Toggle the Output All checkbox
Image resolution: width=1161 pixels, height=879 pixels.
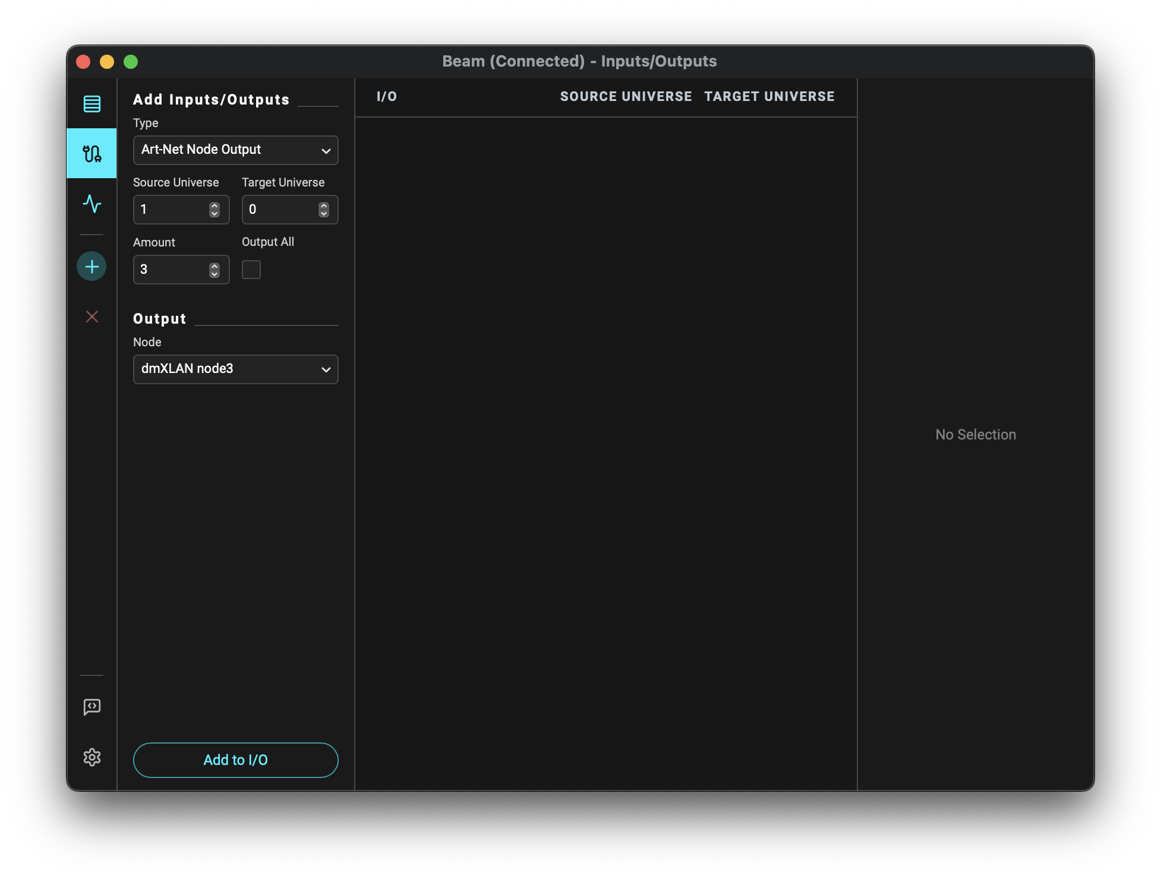click(x=251, y=268)
